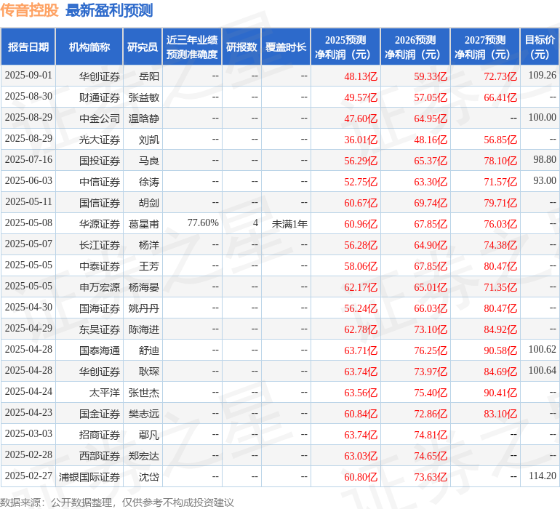Click analyst name 葛星甫
Image resolution: width=560 pixels, height=509 pixels.
tap(143, 224)
